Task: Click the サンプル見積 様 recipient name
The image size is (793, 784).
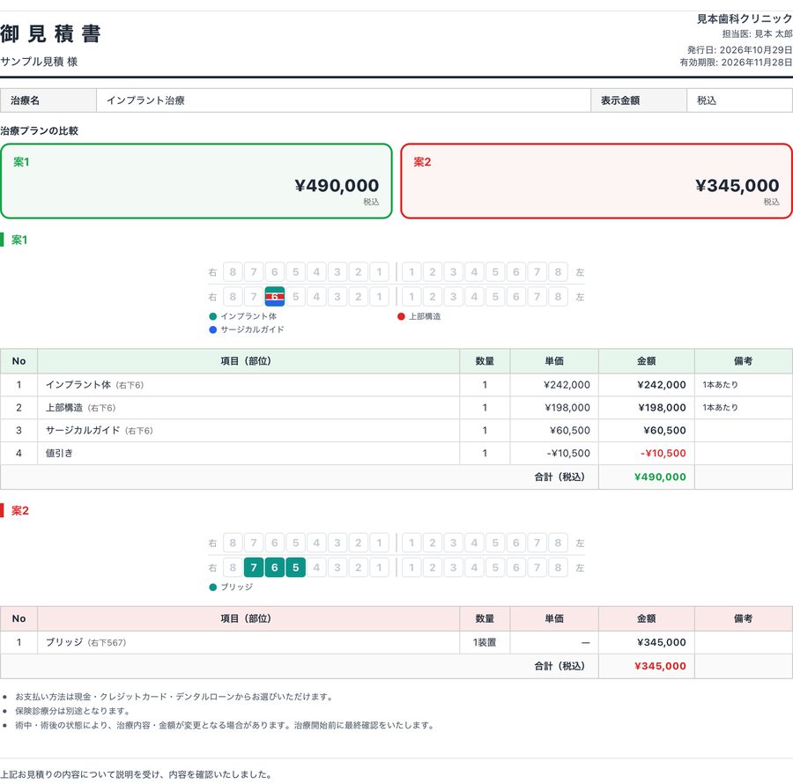Action: pyautogui.click(x=39, y=62)
